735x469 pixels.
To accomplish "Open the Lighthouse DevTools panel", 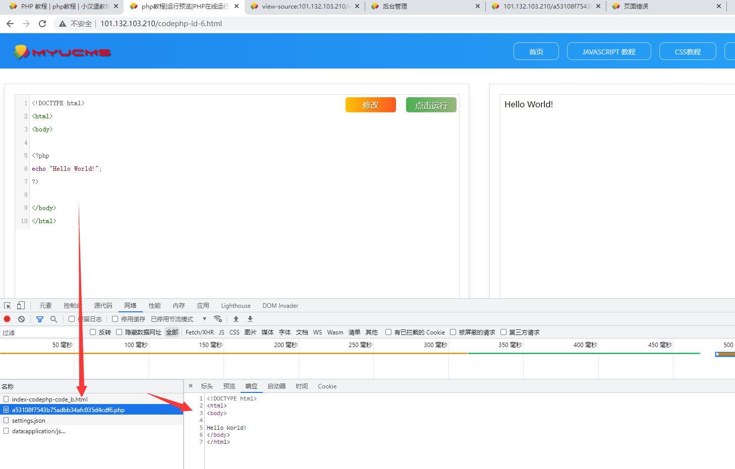I will [236, 305].
